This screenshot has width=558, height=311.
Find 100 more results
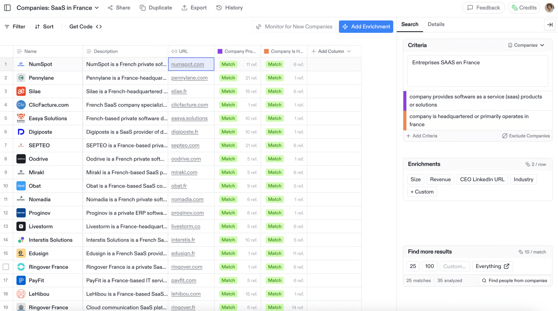pos(430,266)
